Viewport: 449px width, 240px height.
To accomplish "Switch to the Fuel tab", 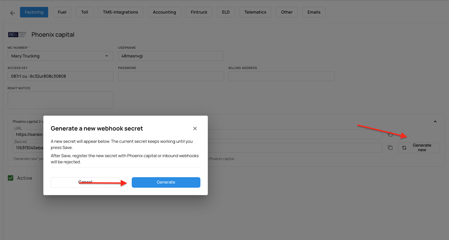I will (62, 12).
